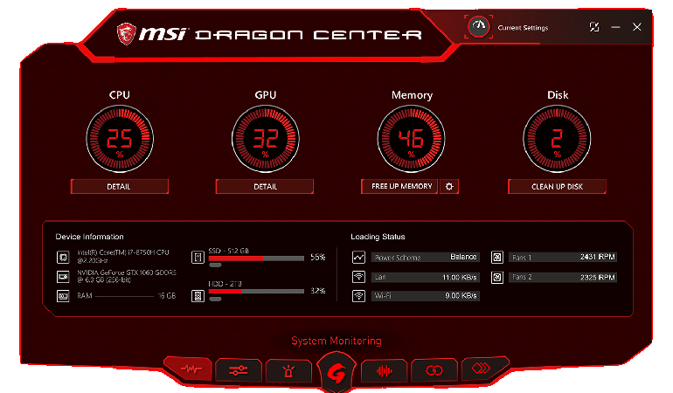
Task: Open the double-arrow tab icon
Action: click(x=482, y=369)
